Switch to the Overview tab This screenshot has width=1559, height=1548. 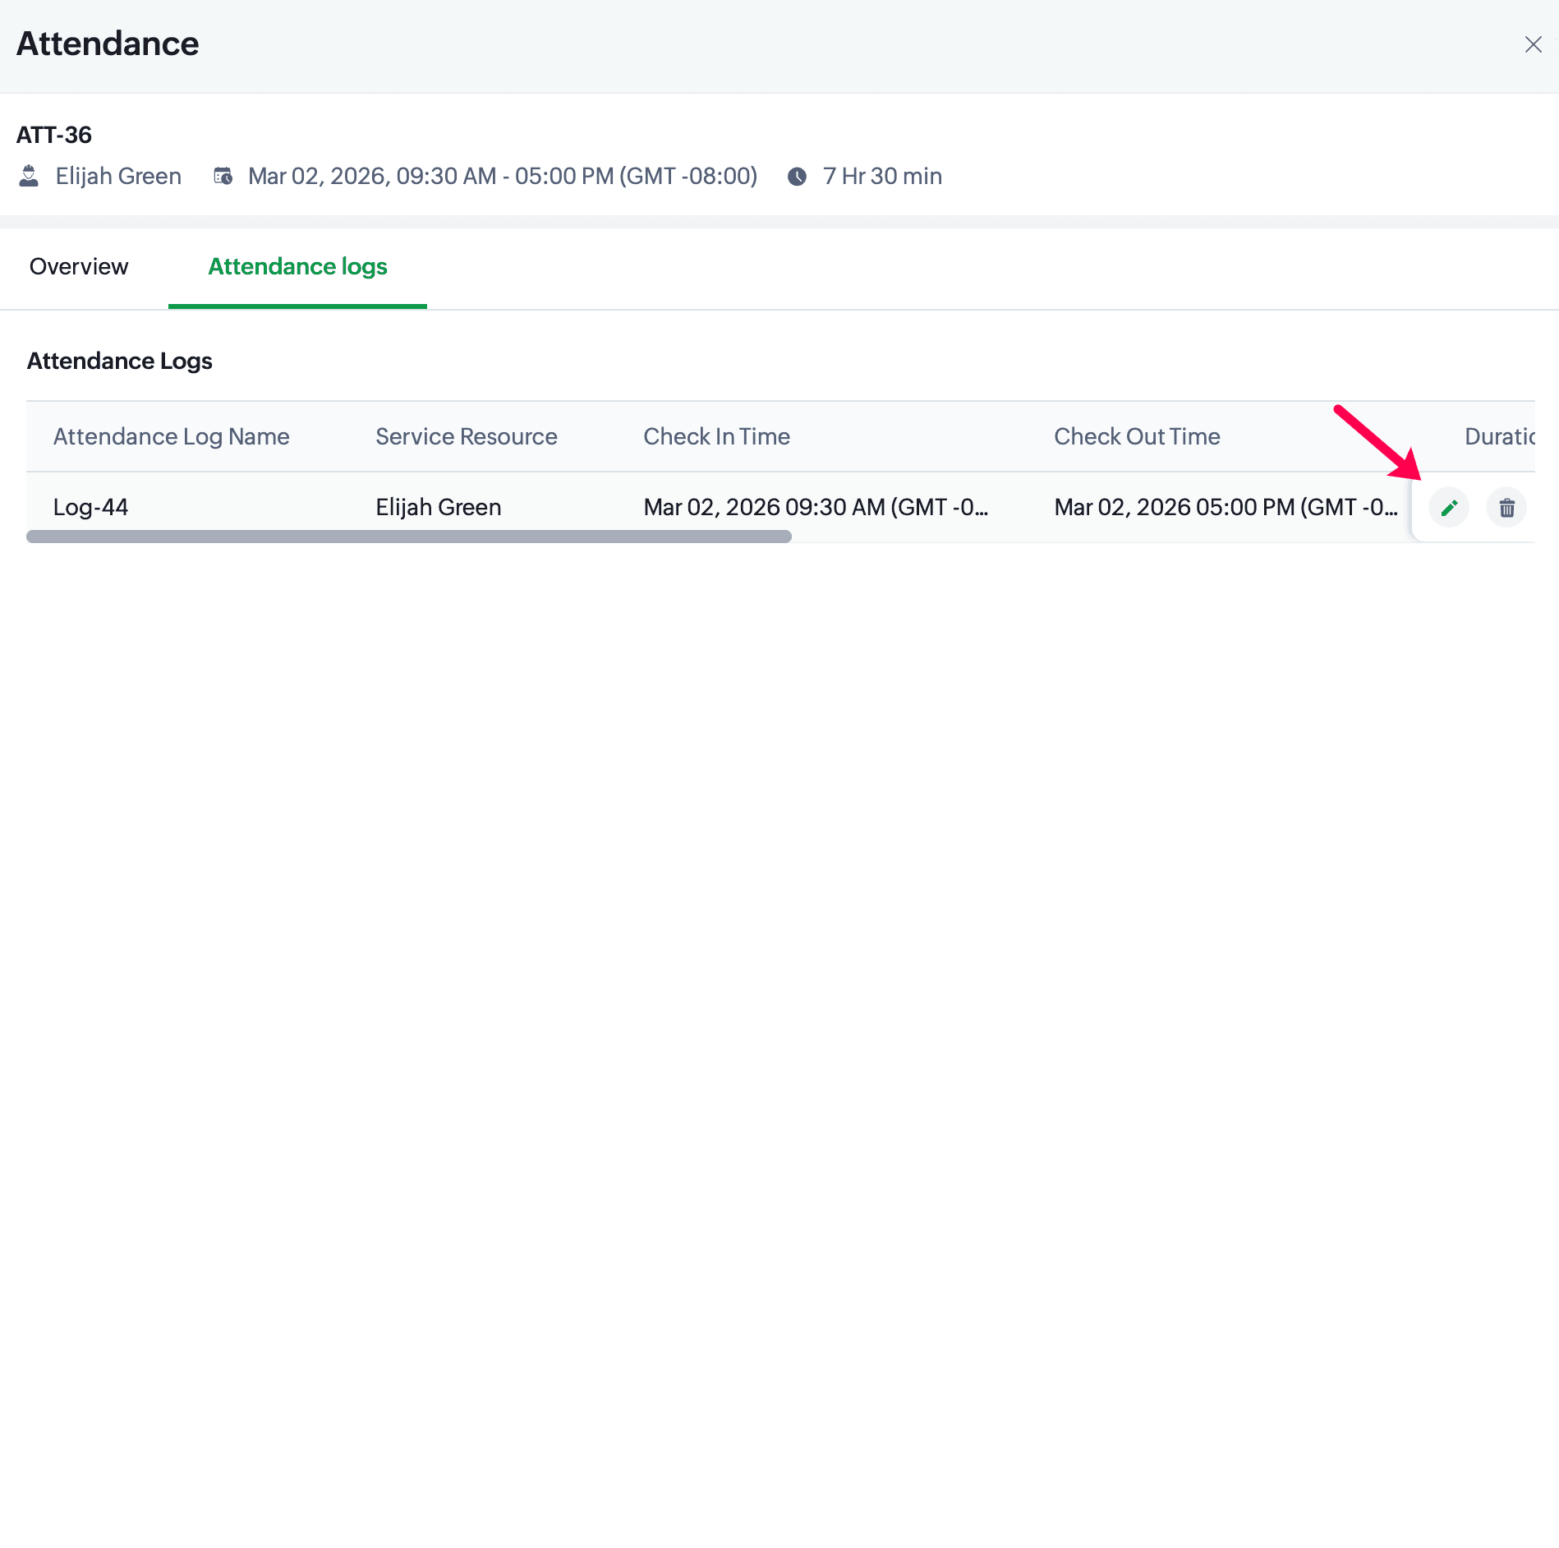click(x=79, y=267)
